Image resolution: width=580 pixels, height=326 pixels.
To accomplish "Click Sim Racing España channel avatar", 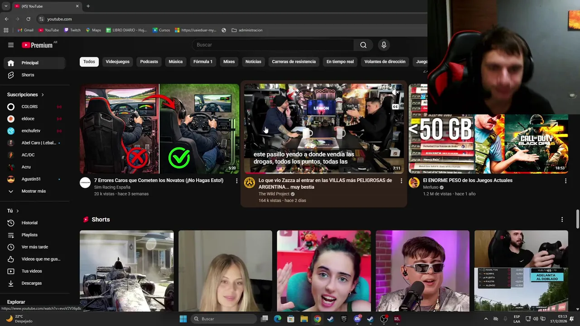I will pyautogui.click(x=85, y=182).
